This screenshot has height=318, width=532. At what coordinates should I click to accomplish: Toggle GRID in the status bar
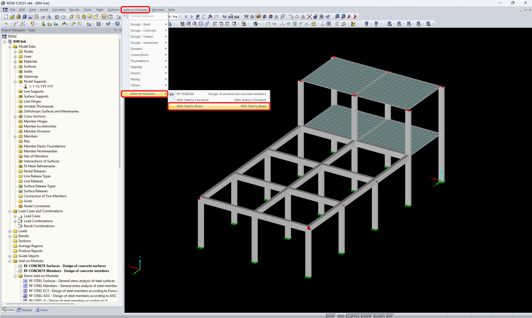(x=340, y=316)
